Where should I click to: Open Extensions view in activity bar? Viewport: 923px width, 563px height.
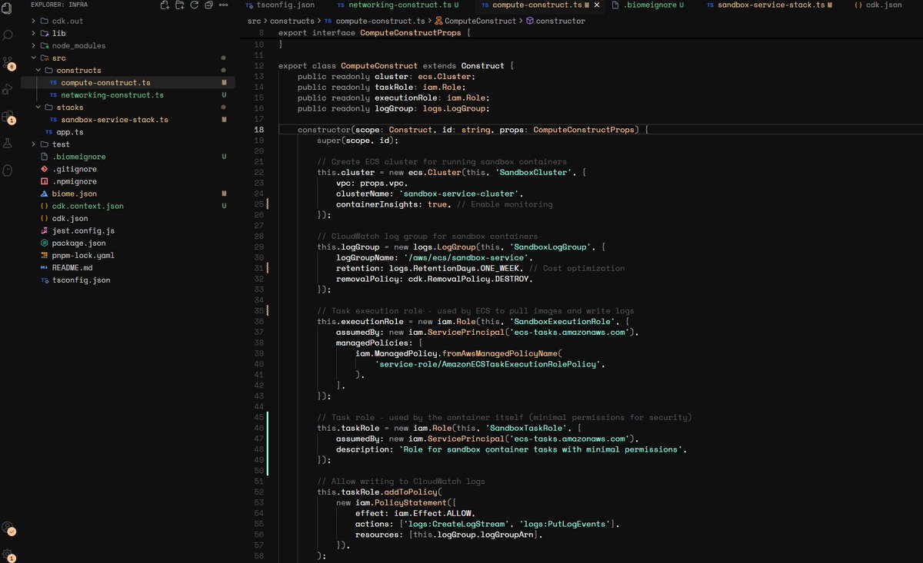point(8,117)
